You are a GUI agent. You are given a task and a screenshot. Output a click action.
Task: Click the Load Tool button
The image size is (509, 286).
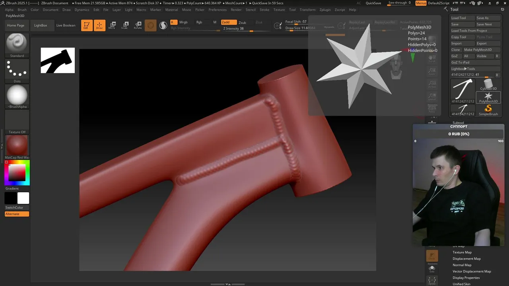462,18
